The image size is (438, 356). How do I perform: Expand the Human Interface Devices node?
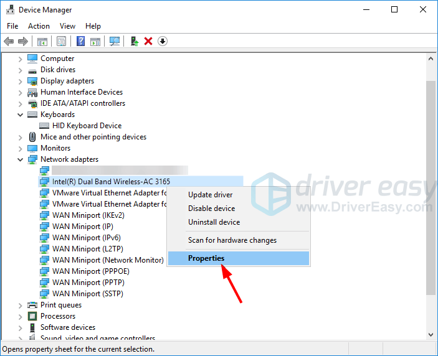click(x=20, y=93)
